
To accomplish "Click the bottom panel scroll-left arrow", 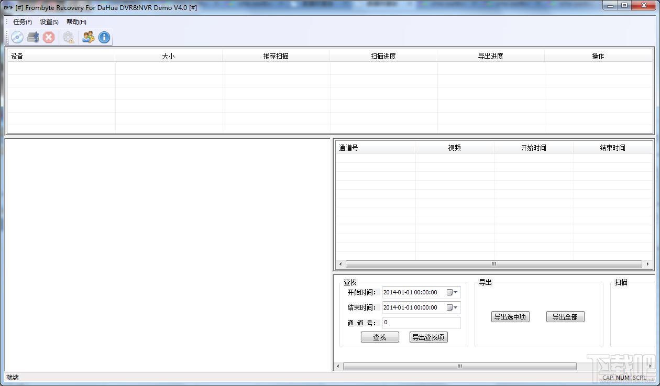I will [338, 367].
